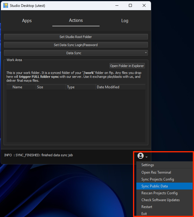Image resolution: width=194 pixels, height=217 pixels.
Task: Click Check Software Updates menu item
Action: point(161,200)
